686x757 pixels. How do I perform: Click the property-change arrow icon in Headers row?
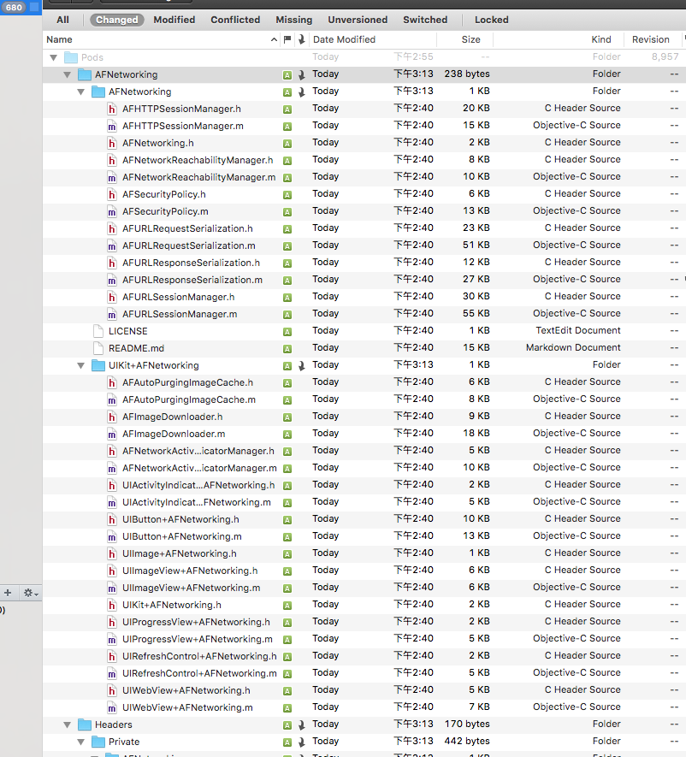[301, 725]
